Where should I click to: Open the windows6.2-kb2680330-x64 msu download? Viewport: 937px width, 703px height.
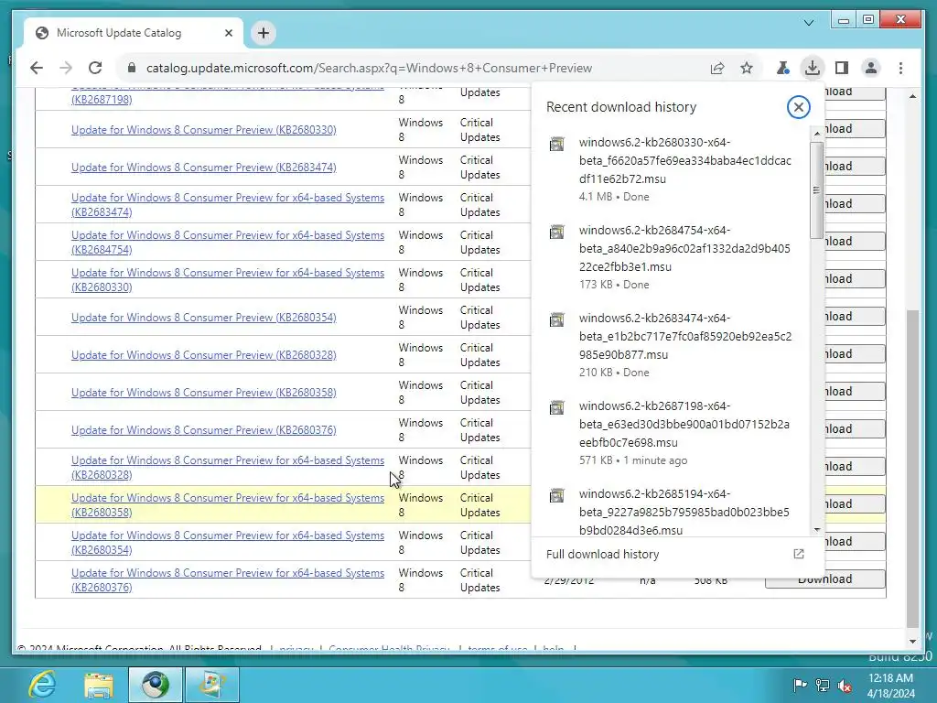pos(684,160)
